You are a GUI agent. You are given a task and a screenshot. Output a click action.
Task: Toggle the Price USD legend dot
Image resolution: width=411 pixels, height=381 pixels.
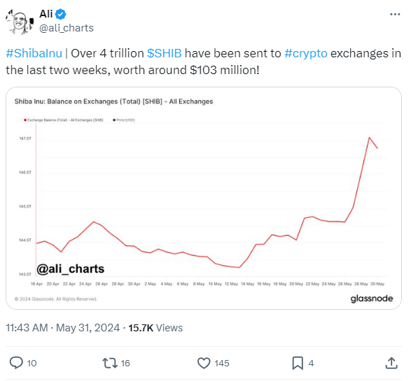114,120
